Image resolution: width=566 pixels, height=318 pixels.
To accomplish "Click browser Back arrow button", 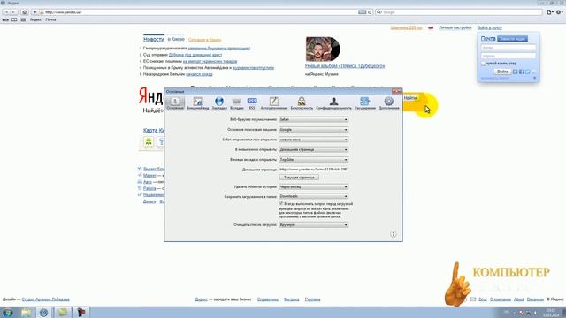I will [6, 12].
